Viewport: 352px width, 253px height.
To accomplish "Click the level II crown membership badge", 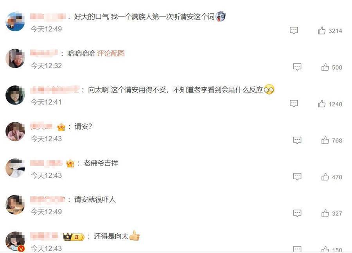I will [x=74, y=237].
